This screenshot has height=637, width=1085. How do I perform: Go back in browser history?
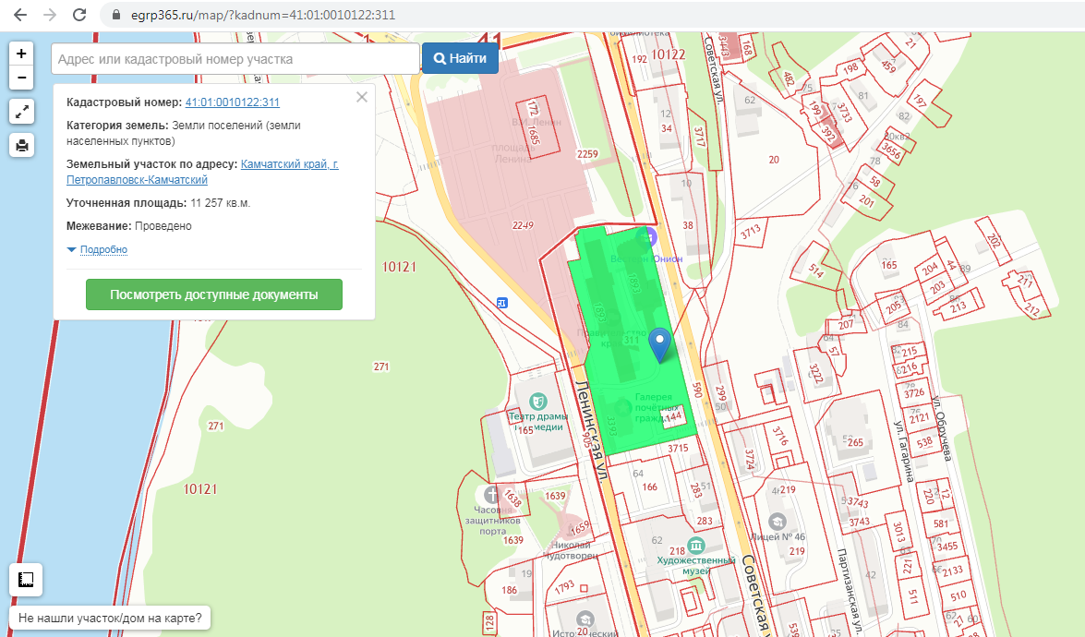(x=20, y=15)
